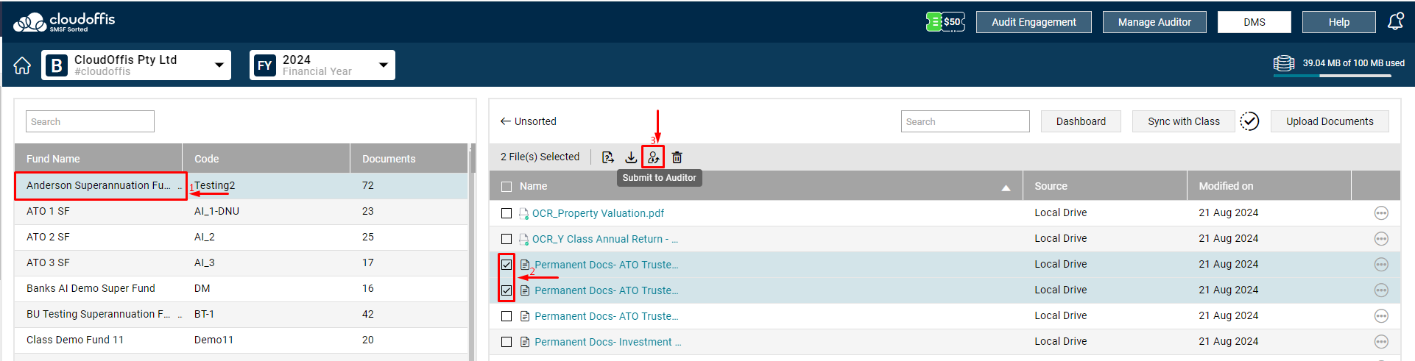
Task: Select the BU Testing Superannuation fund
Action: 241,314
